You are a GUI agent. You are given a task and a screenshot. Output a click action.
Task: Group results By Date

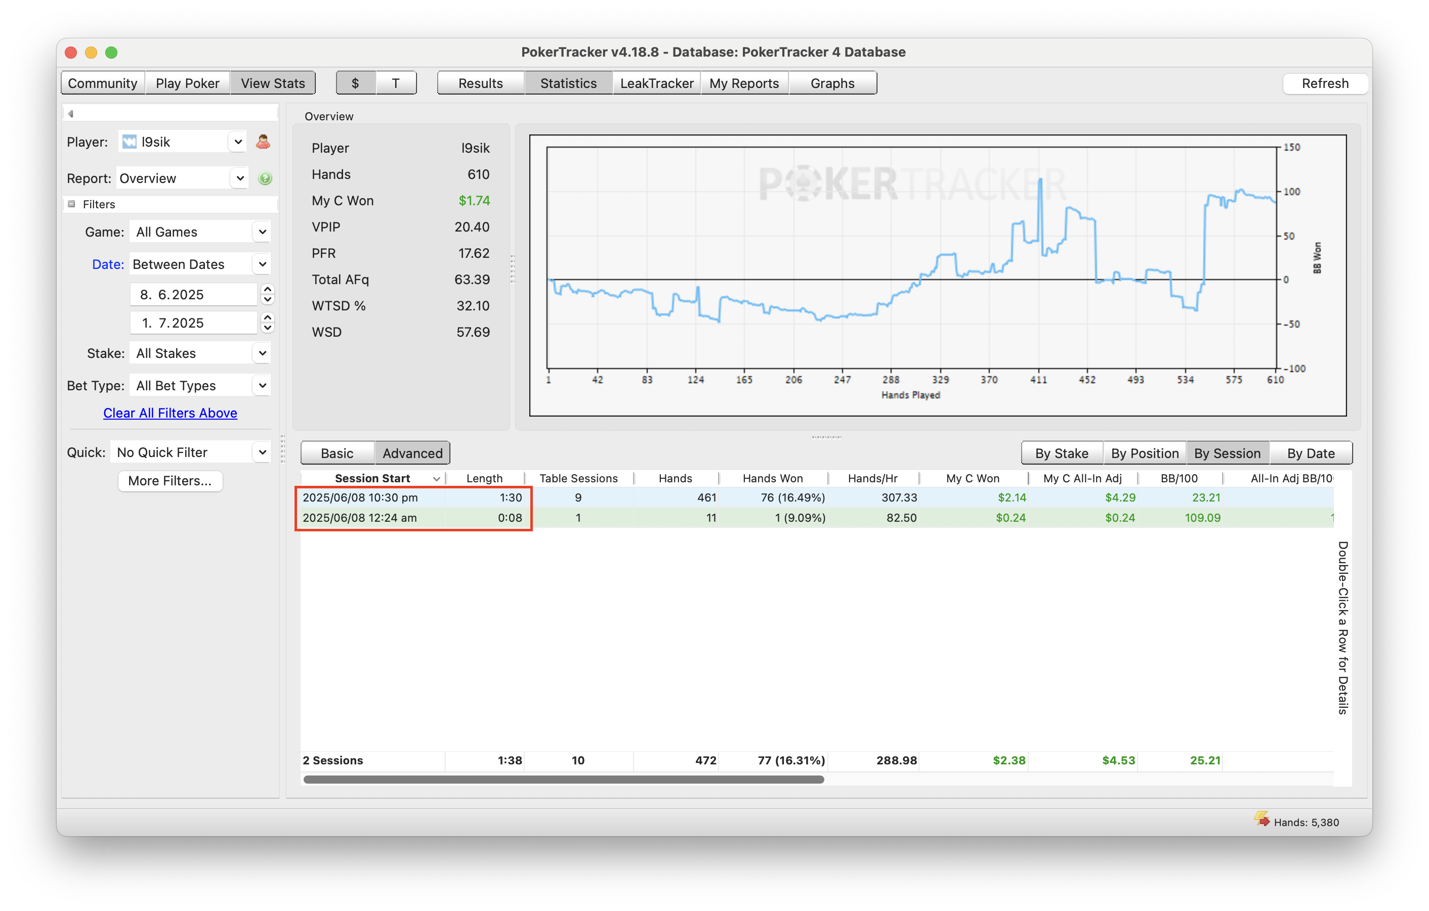(x=1311, y=453)
